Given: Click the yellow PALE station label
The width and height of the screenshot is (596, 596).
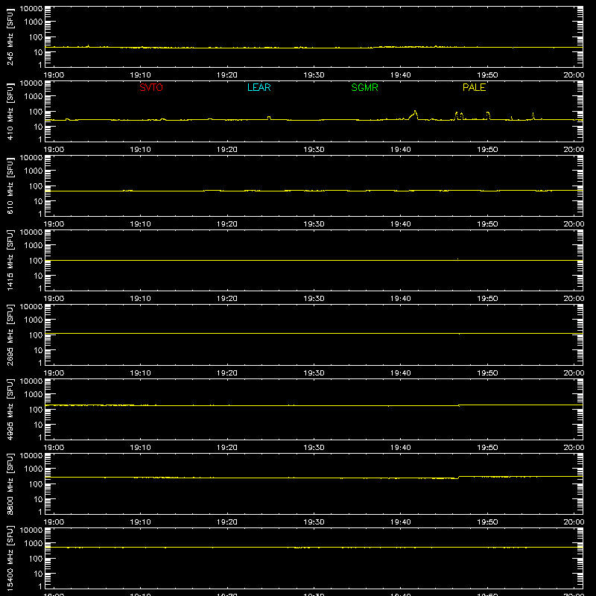Looking at the screenshot, I should (474, 87).
